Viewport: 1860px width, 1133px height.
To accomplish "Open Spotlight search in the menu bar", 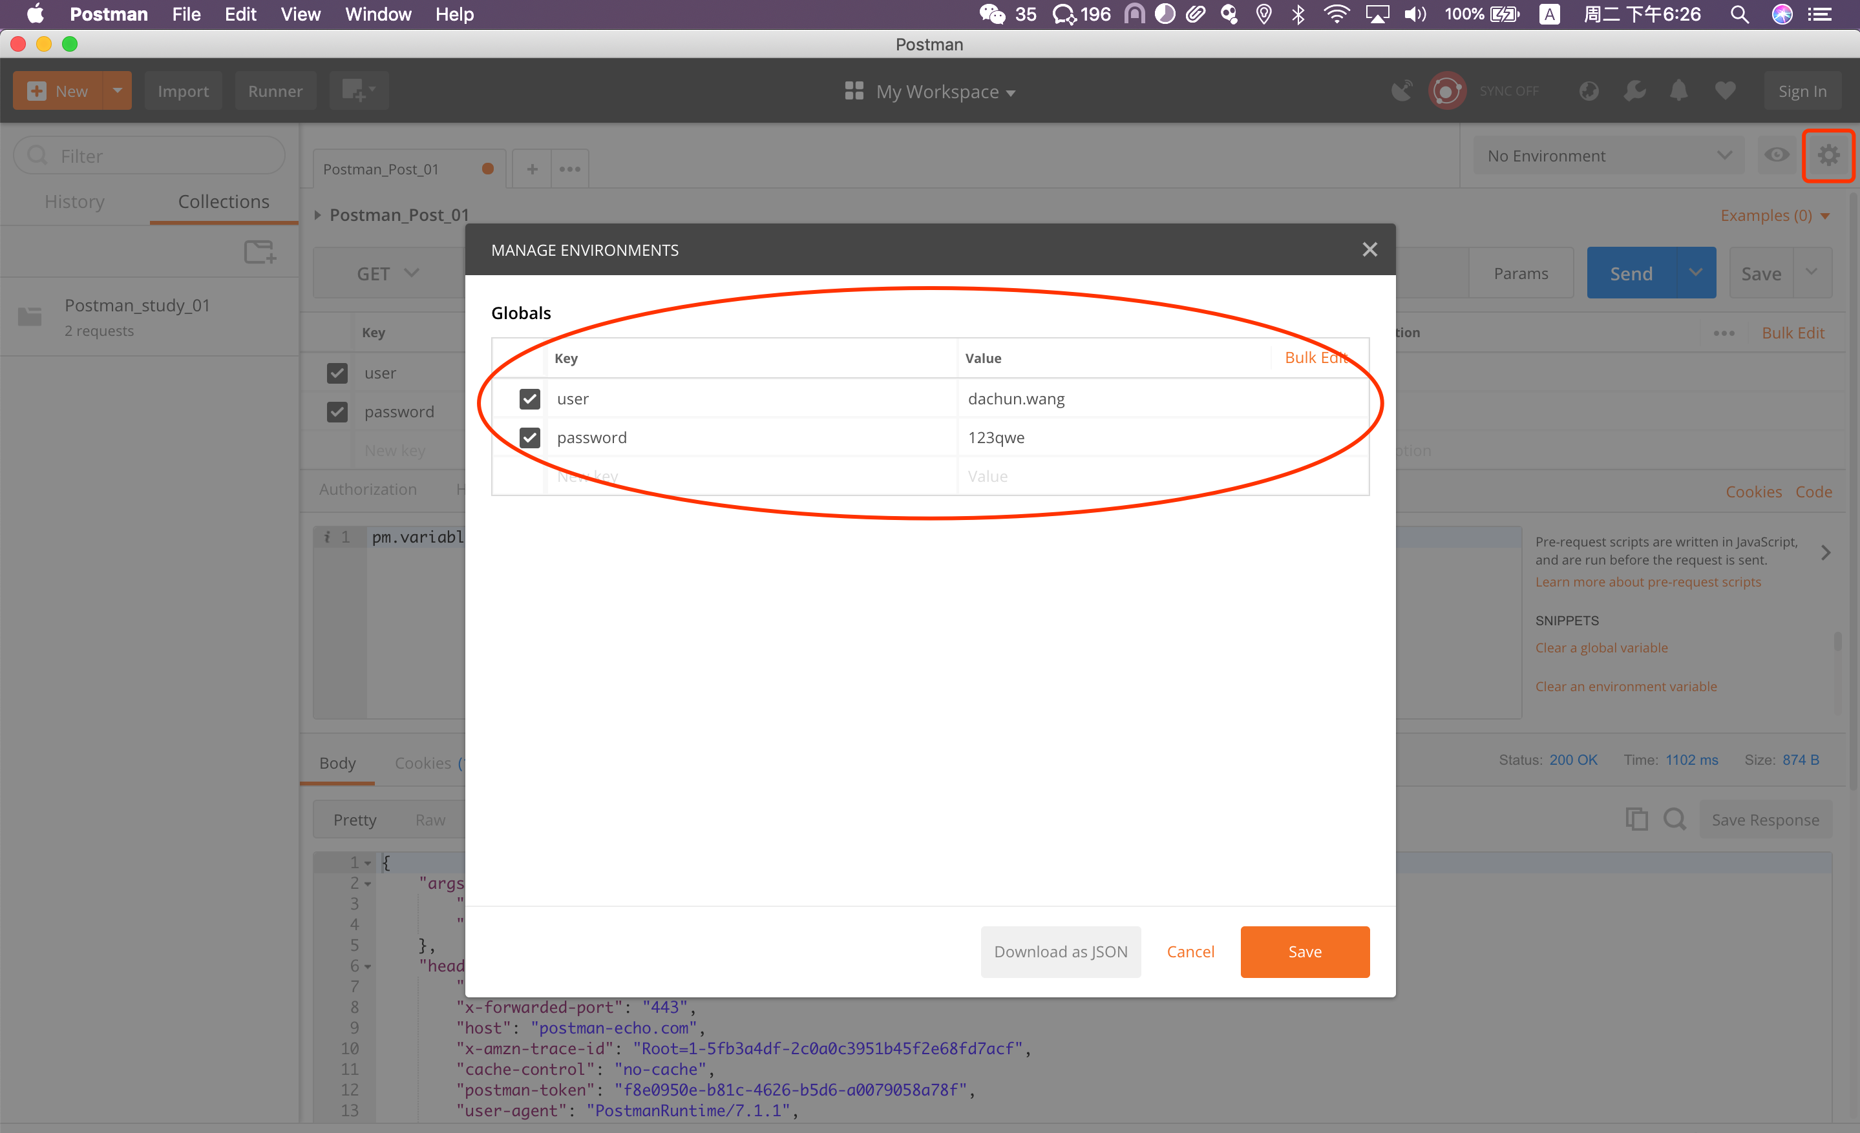I will [x=1739, y=14].
